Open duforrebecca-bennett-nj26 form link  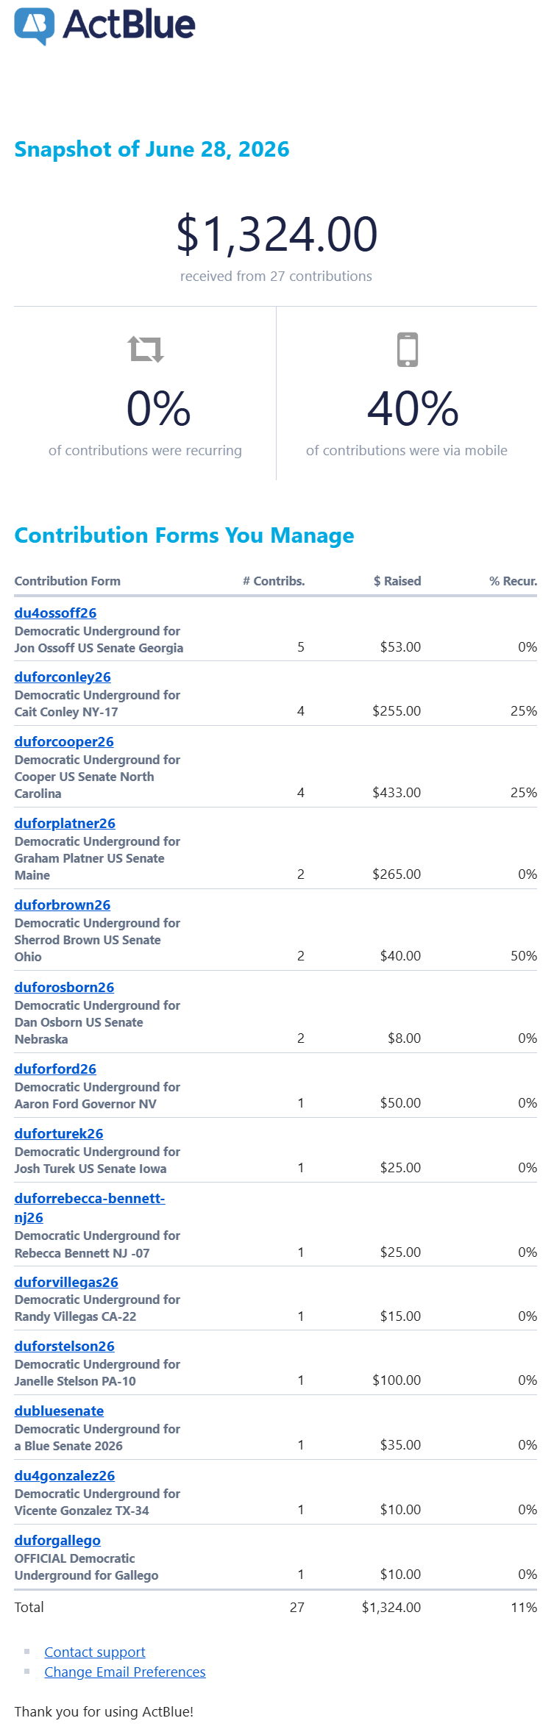click(x=90, y=1208)
